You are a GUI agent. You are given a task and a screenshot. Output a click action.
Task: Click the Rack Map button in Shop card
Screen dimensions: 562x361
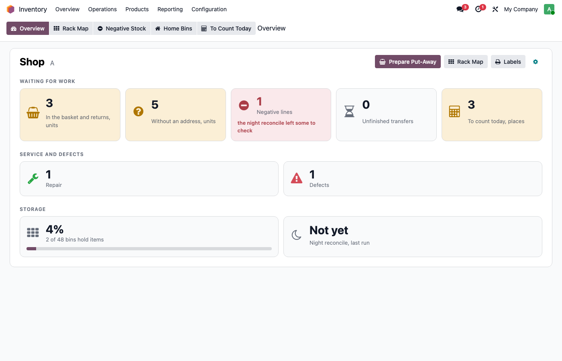click(x=466, y=62)
